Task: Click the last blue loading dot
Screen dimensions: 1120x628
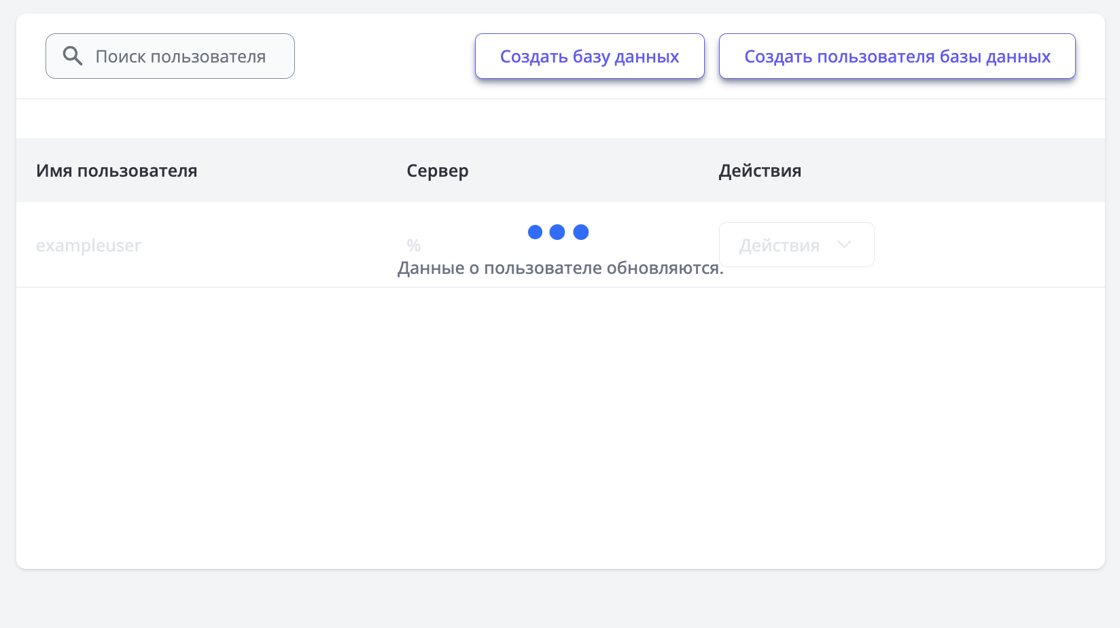Action: pos(581,232)
